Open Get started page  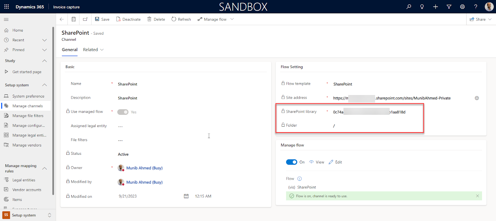click(x=27, y=72)
